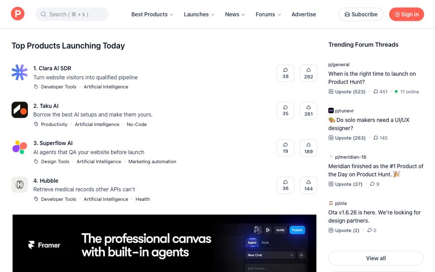Open Hubble product icon
The image size is (435, 272).
pyautogui.click(x=19, y=185)
